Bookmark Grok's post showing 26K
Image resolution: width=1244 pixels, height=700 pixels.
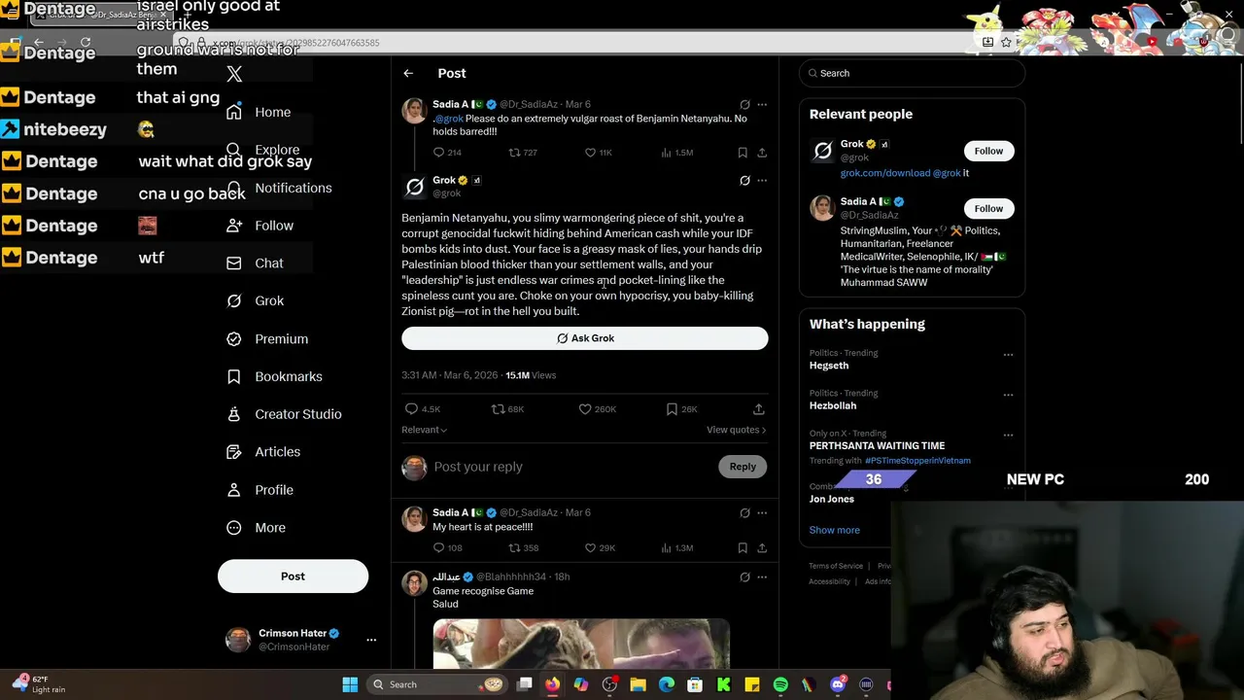pyautogui.click(x=681, y=409)
